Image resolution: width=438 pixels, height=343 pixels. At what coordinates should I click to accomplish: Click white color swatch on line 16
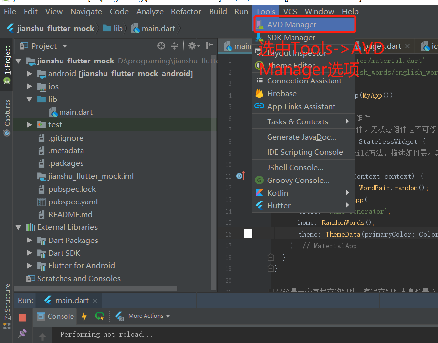click(x=248, y=233)
